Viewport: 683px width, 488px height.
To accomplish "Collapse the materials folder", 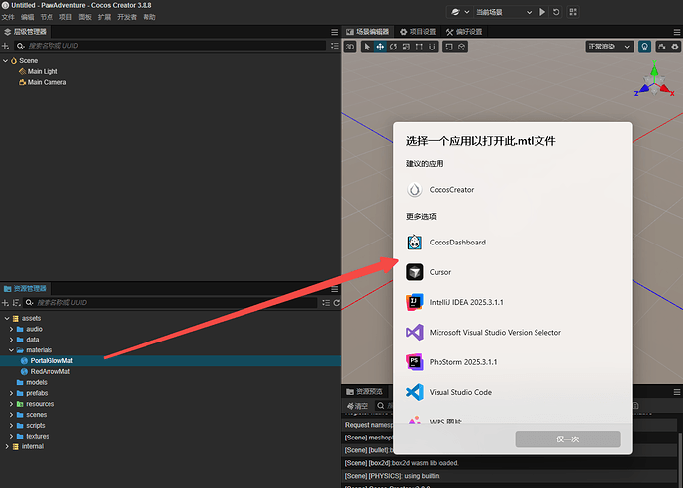I will [x=11, y=350].
